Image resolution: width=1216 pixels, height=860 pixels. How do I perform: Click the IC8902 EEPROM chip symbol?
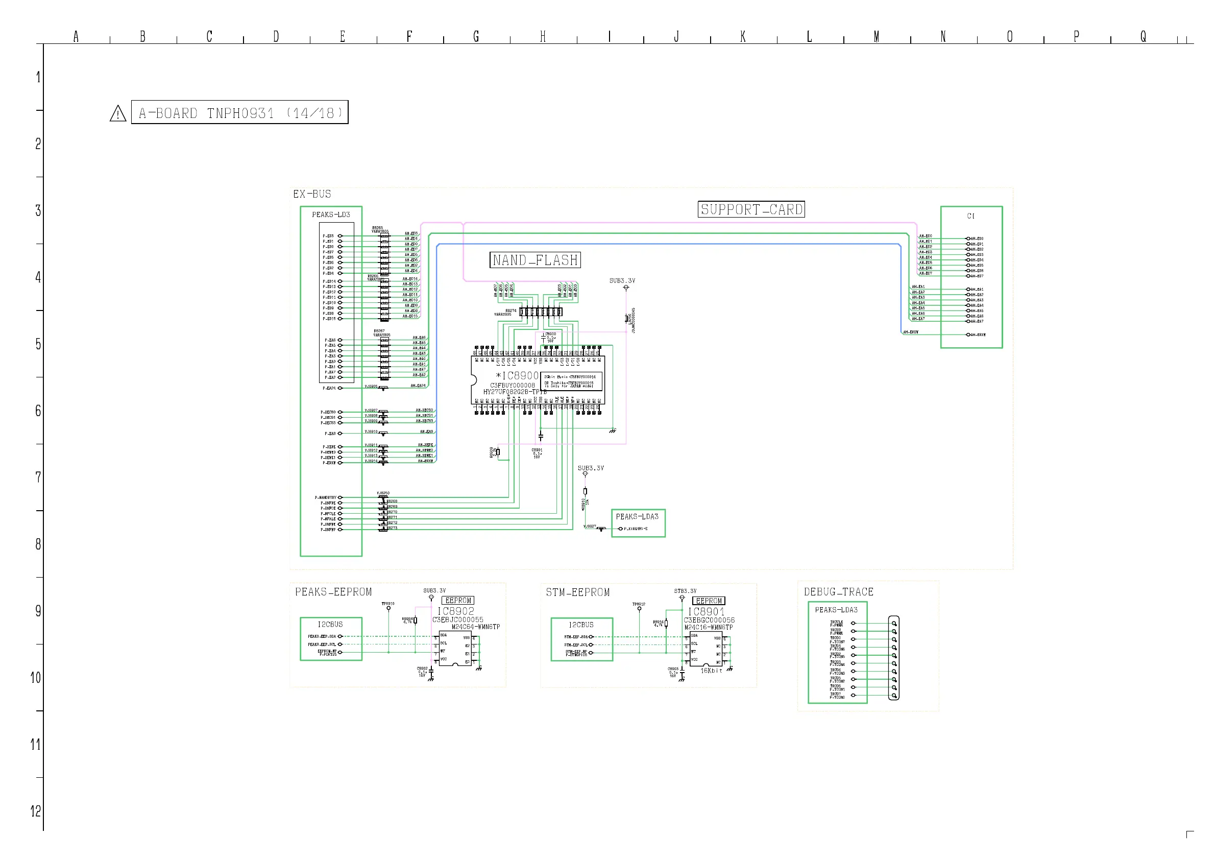coord(454,649)
